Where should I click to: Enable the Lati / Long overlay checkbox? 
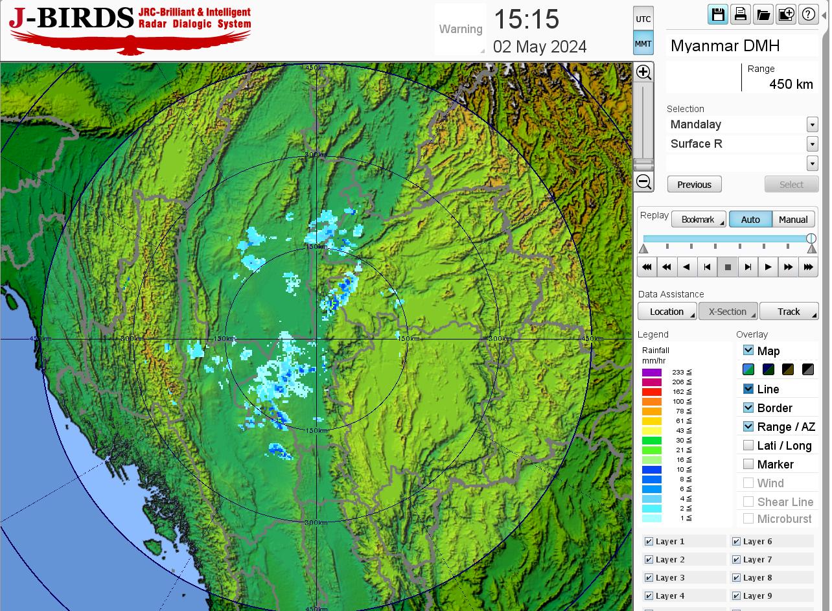tap(748, 445)
